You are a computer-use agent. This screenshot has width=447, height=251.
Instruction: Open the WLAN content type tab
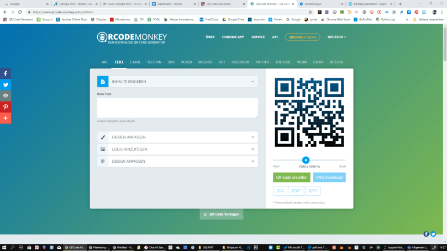pos(302,62)
